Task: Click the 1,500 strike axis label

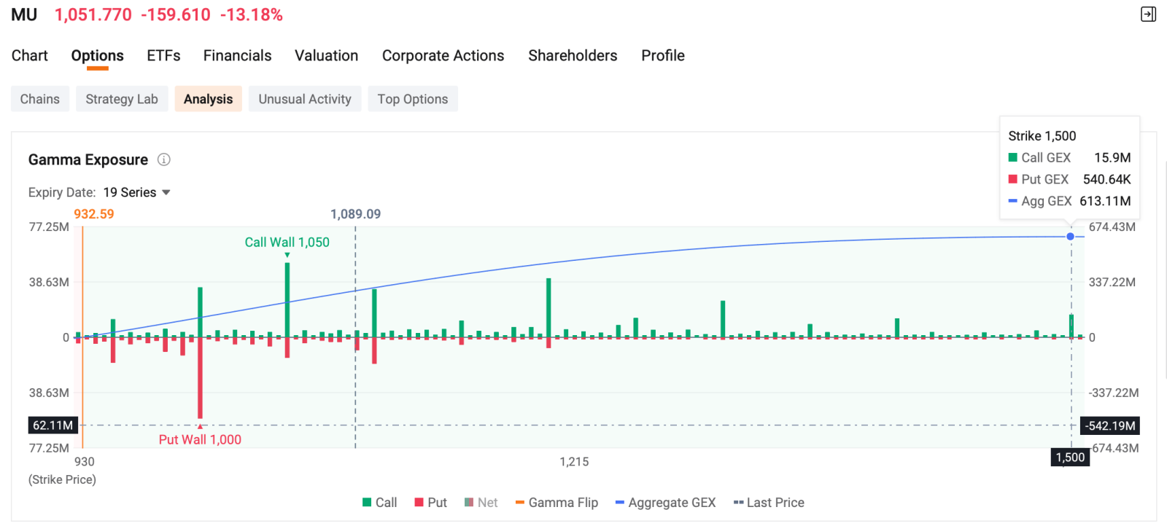Action: [x=1070, y=458]
